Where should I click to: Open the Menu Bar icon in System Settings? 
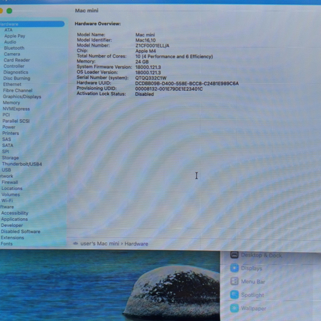click(x=234, y=281)
